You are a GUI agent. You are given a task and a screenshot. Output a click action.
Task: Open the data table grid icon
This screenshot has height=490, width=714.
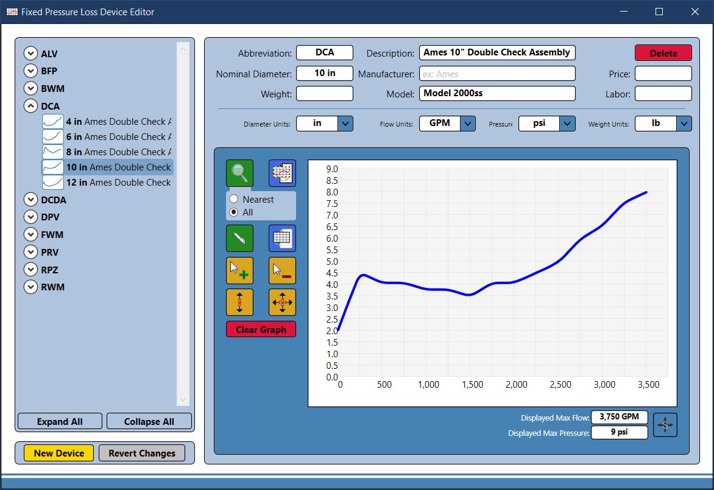pos(282,239)
